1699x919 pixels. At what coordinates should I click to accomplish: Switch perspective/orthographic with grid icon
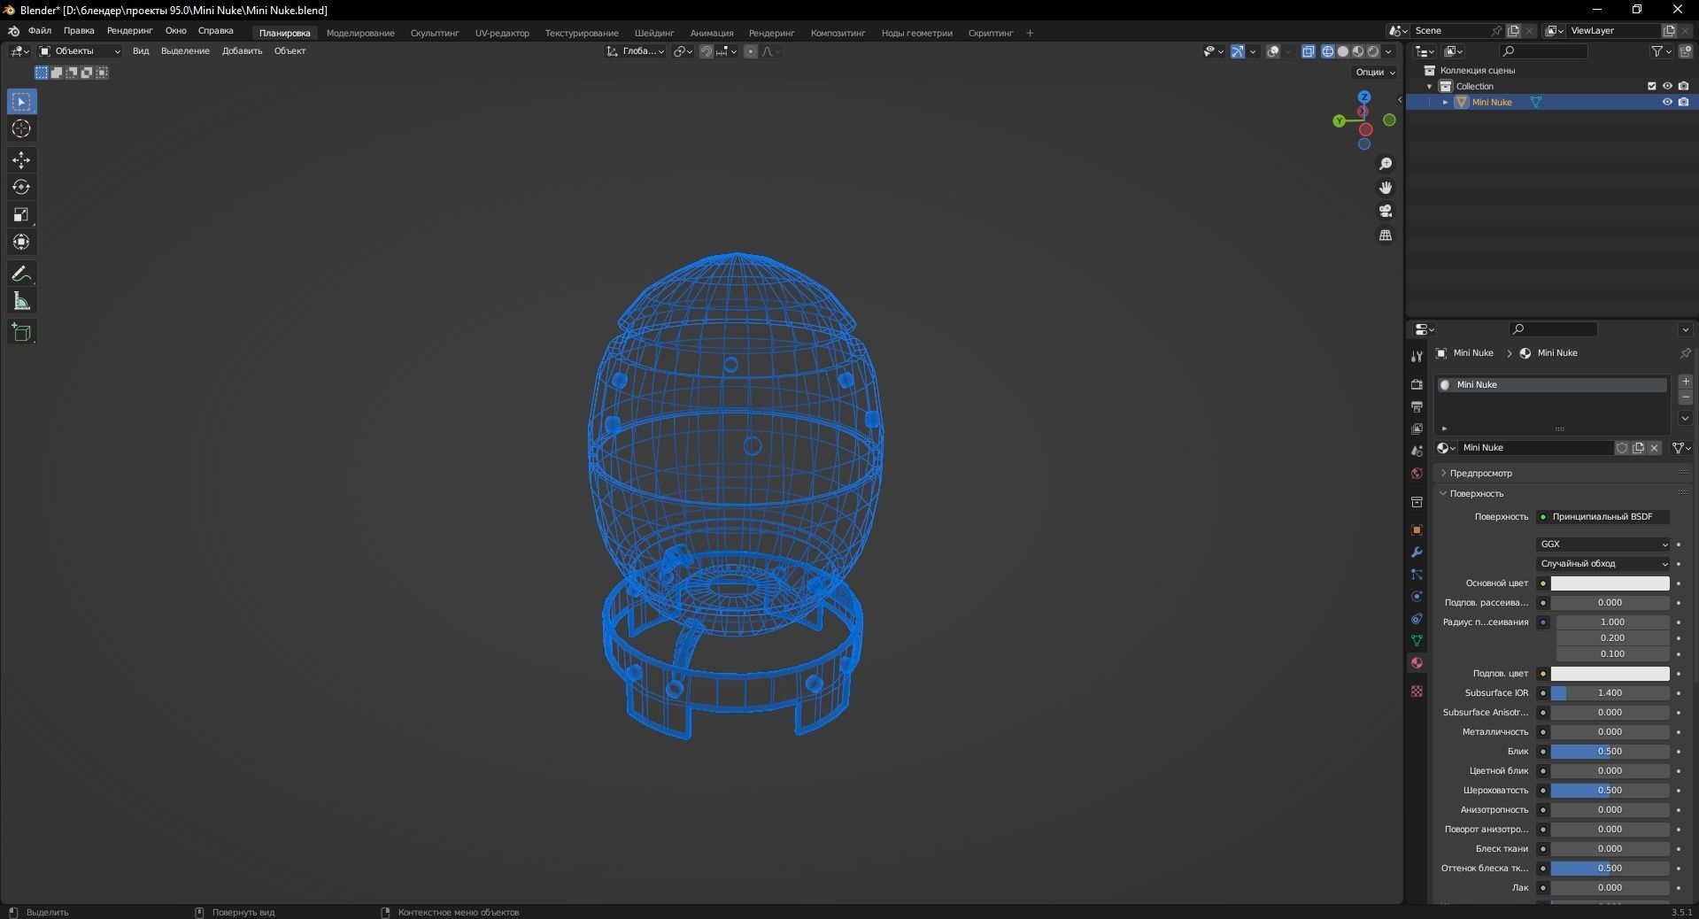[1386, 236]
